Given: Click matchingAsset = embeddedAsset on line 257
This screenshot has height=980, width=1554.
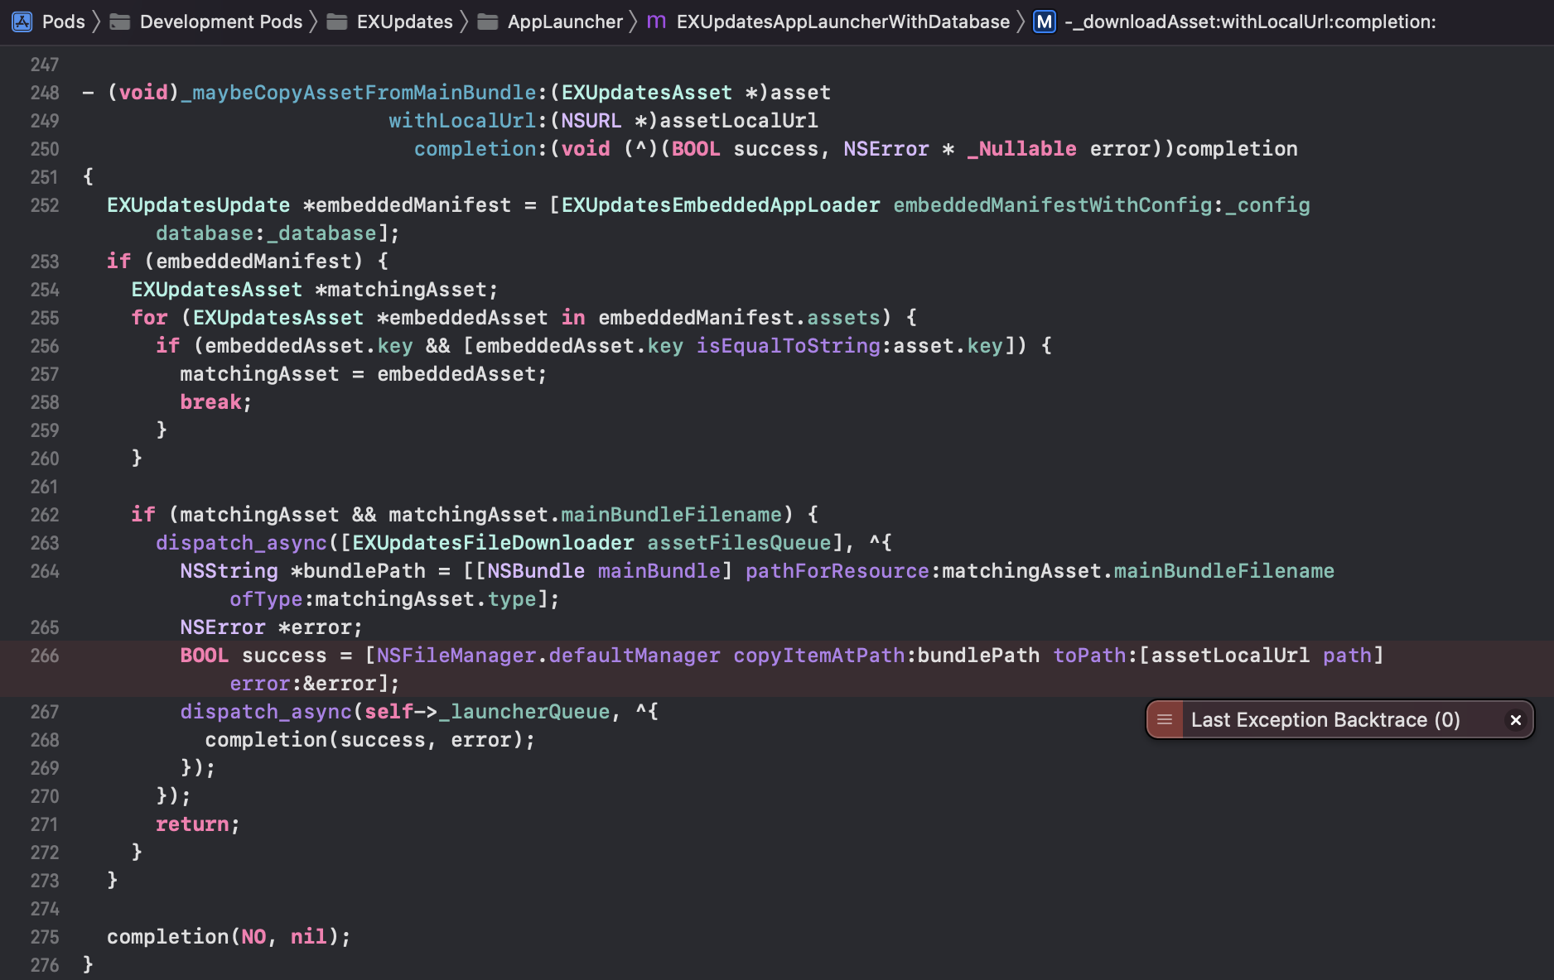Looking at the screenshot, I should click(359, 374).
